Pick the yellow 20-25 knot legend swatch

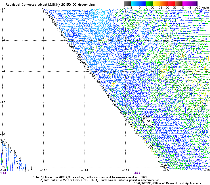click(157, 3)
